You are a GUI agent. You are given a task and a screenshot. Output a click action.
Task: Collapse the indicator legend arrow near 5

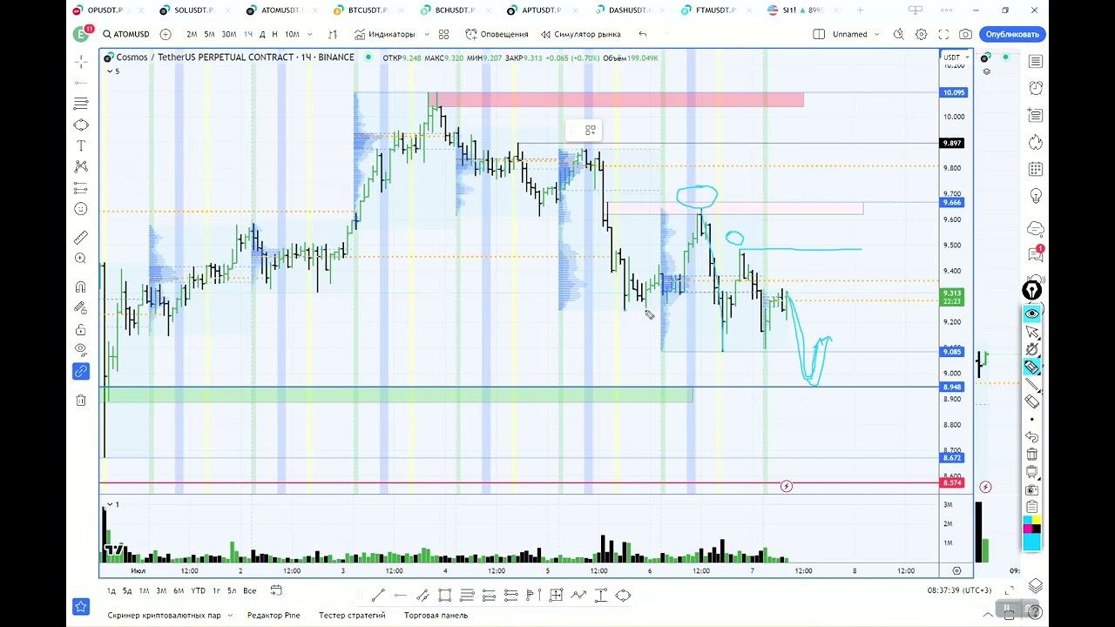click(x=109, y=71)
